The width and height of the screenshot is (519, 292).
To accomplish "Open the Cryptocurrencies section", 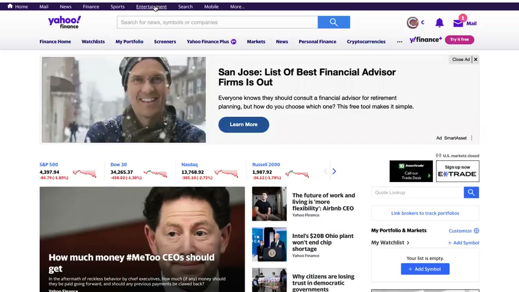I will pos(366,41).
